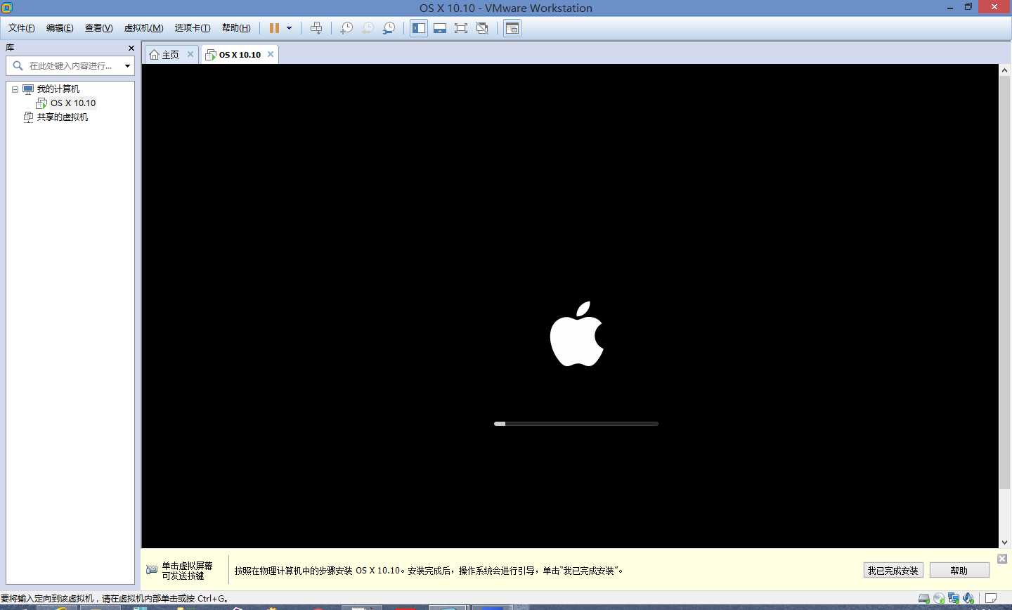Open the 编辑(E) menu
Viewport: 1012px width, 610px height.
[60, 28]
